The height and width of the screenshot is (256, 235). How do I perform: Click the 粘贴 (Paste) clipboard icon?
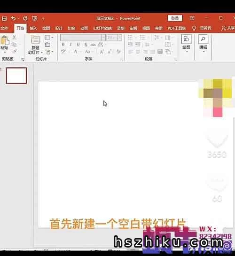pyautogui.click(x=5, y=40)
